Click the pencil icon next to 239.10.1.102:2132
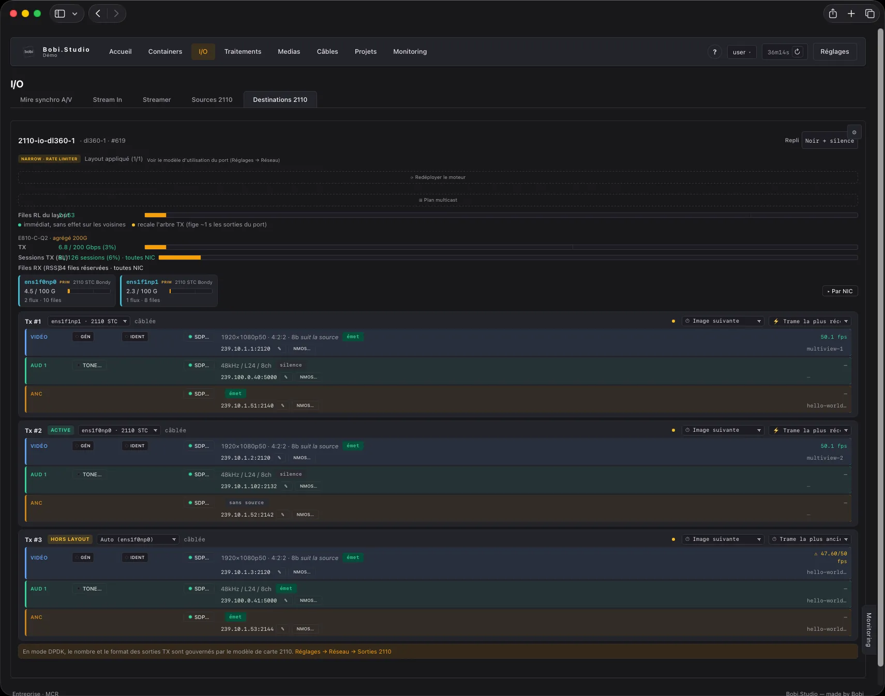 pyautogui.click(x=286, y=487)
